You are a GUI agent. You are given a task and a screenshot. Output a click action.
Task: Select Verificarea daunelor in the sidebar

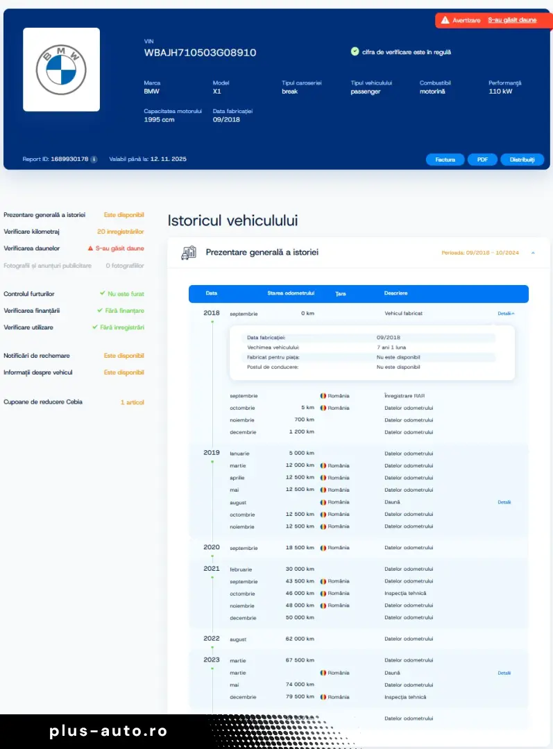tap(31, 248)
